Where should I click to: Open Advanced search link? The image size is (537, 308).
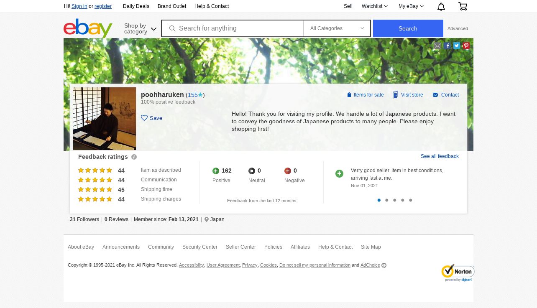[x=458, y=29]
